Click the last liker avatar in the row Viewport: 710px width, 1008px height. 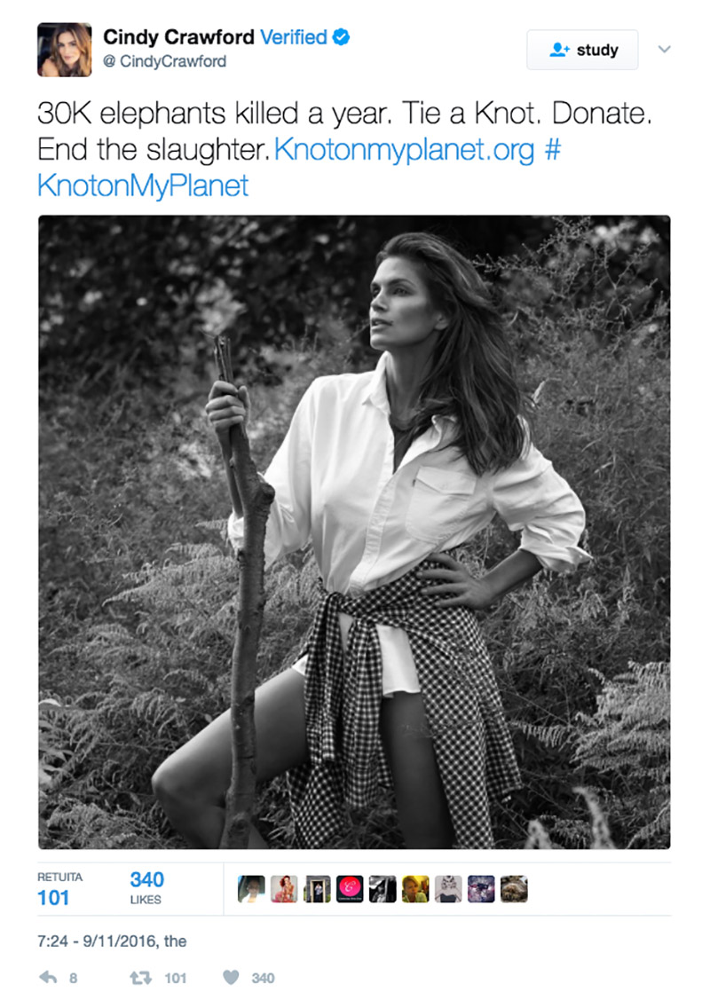click(x=514, y=889)
